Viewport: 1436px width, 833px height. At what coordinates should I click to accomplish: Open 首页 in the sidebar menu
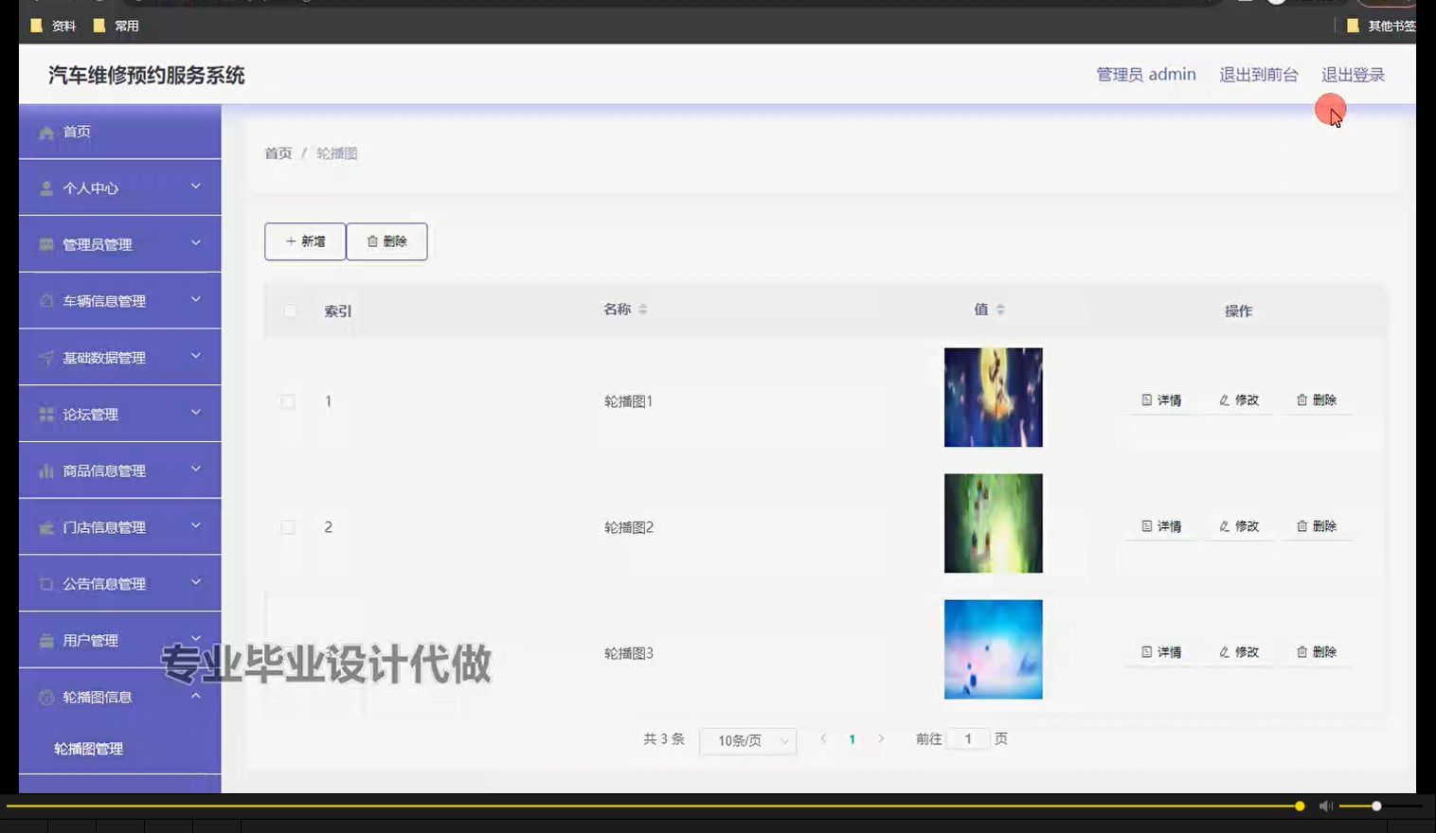coord(120,132)
